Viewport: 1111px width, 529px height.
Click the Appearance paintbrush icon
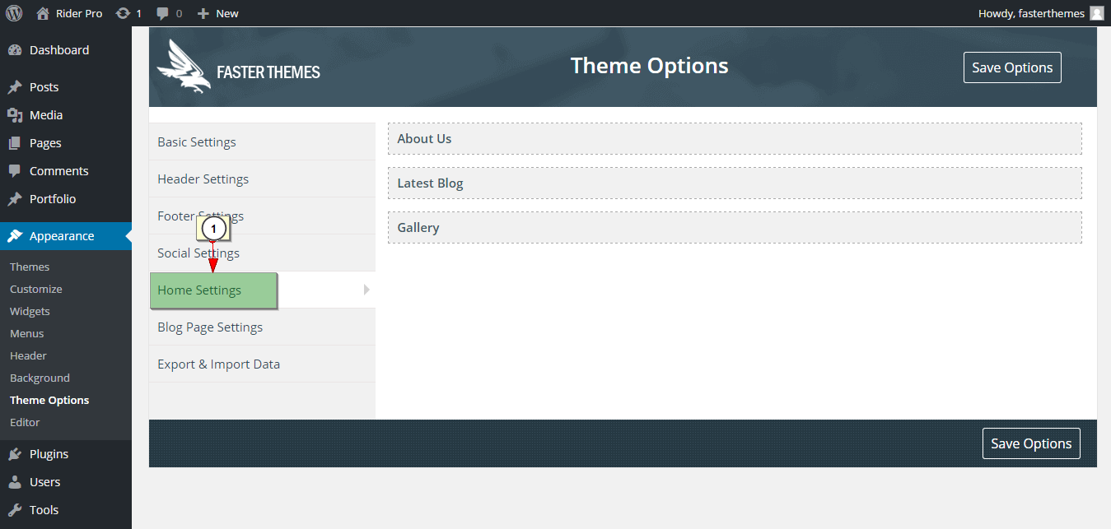pos(15,236)
